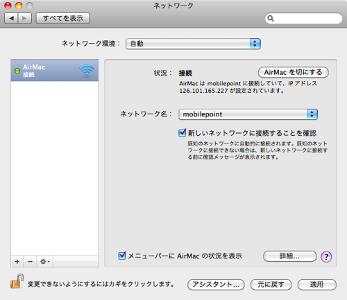Image resolution: width=347 pixels, height=300 pixels.
Task: Focus the search field in toolbar
Action: click(303, 18)
